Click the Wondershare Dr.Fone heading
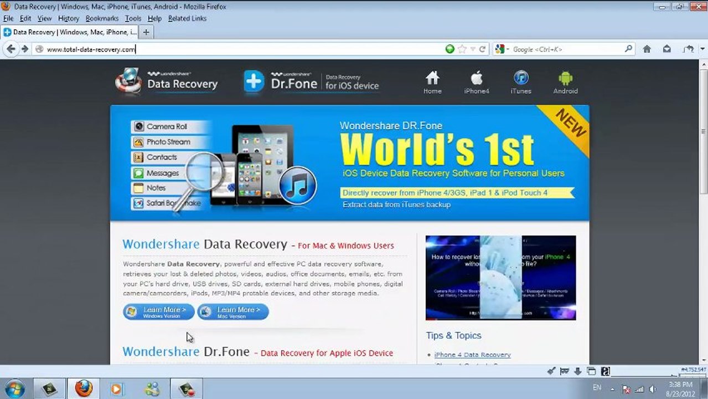The image size is (708, 399). coord(185,351)
